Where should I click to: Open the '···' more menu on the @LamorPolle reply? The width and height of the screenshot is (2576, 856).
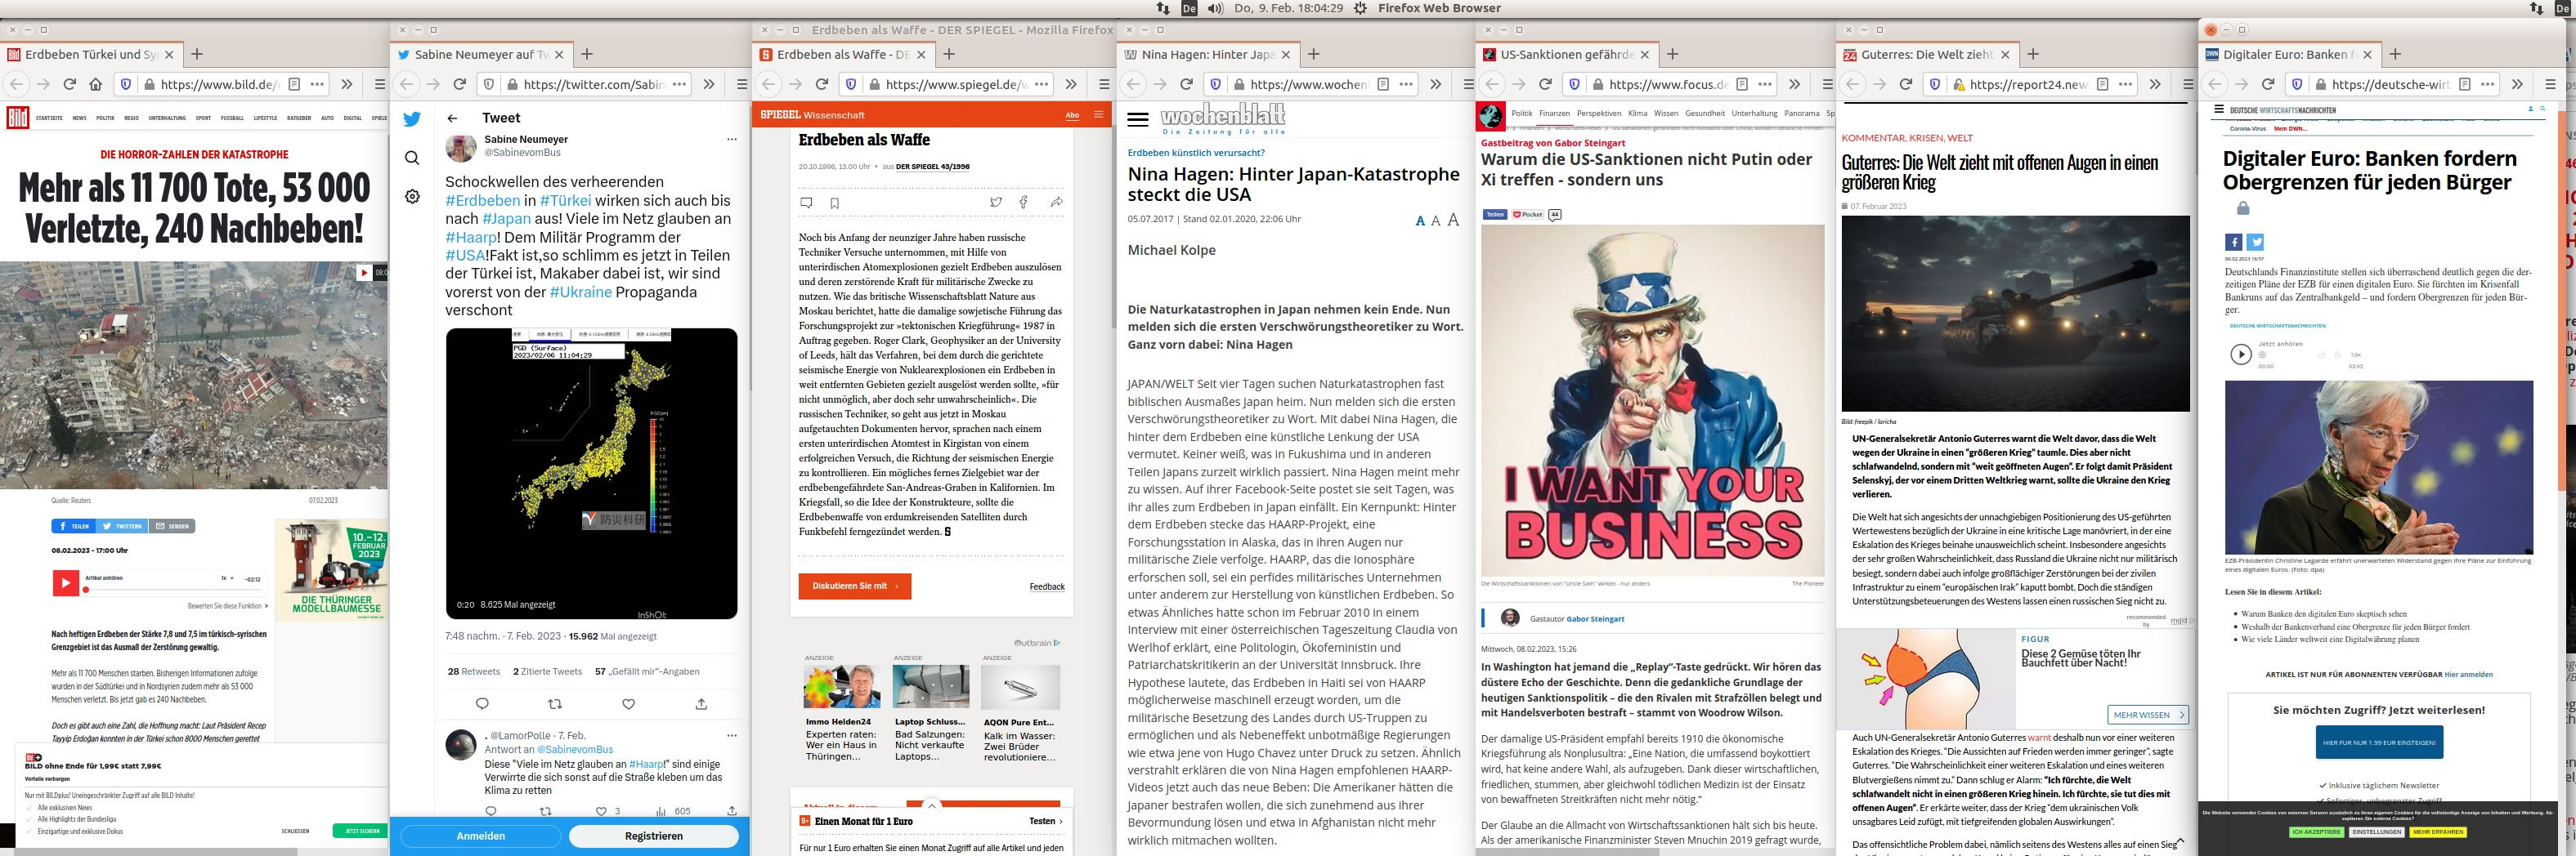(x=731, y=735)
